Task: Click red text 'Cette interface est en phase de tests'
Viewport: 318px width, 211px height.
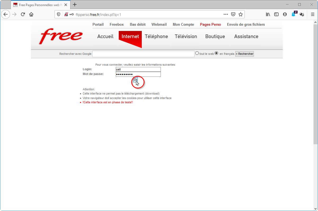Action: pyautogui.click(x=108, y=102)
